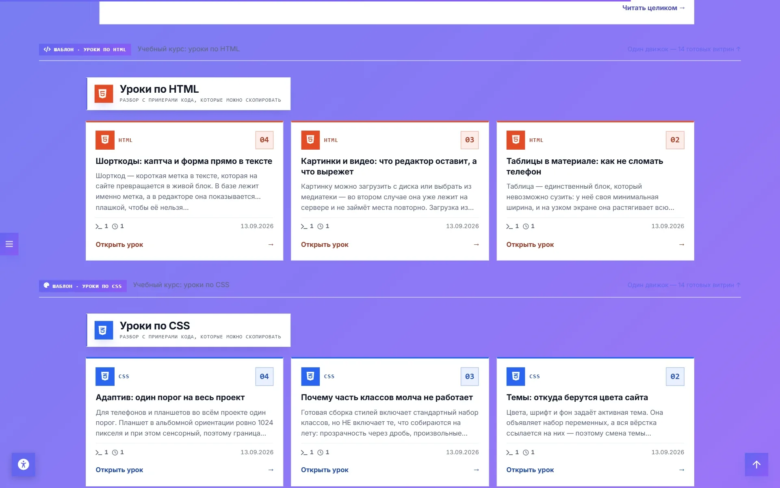780x488 pixels.
Task: Click the heading Уроки по HTML
Action: point(159,89)
